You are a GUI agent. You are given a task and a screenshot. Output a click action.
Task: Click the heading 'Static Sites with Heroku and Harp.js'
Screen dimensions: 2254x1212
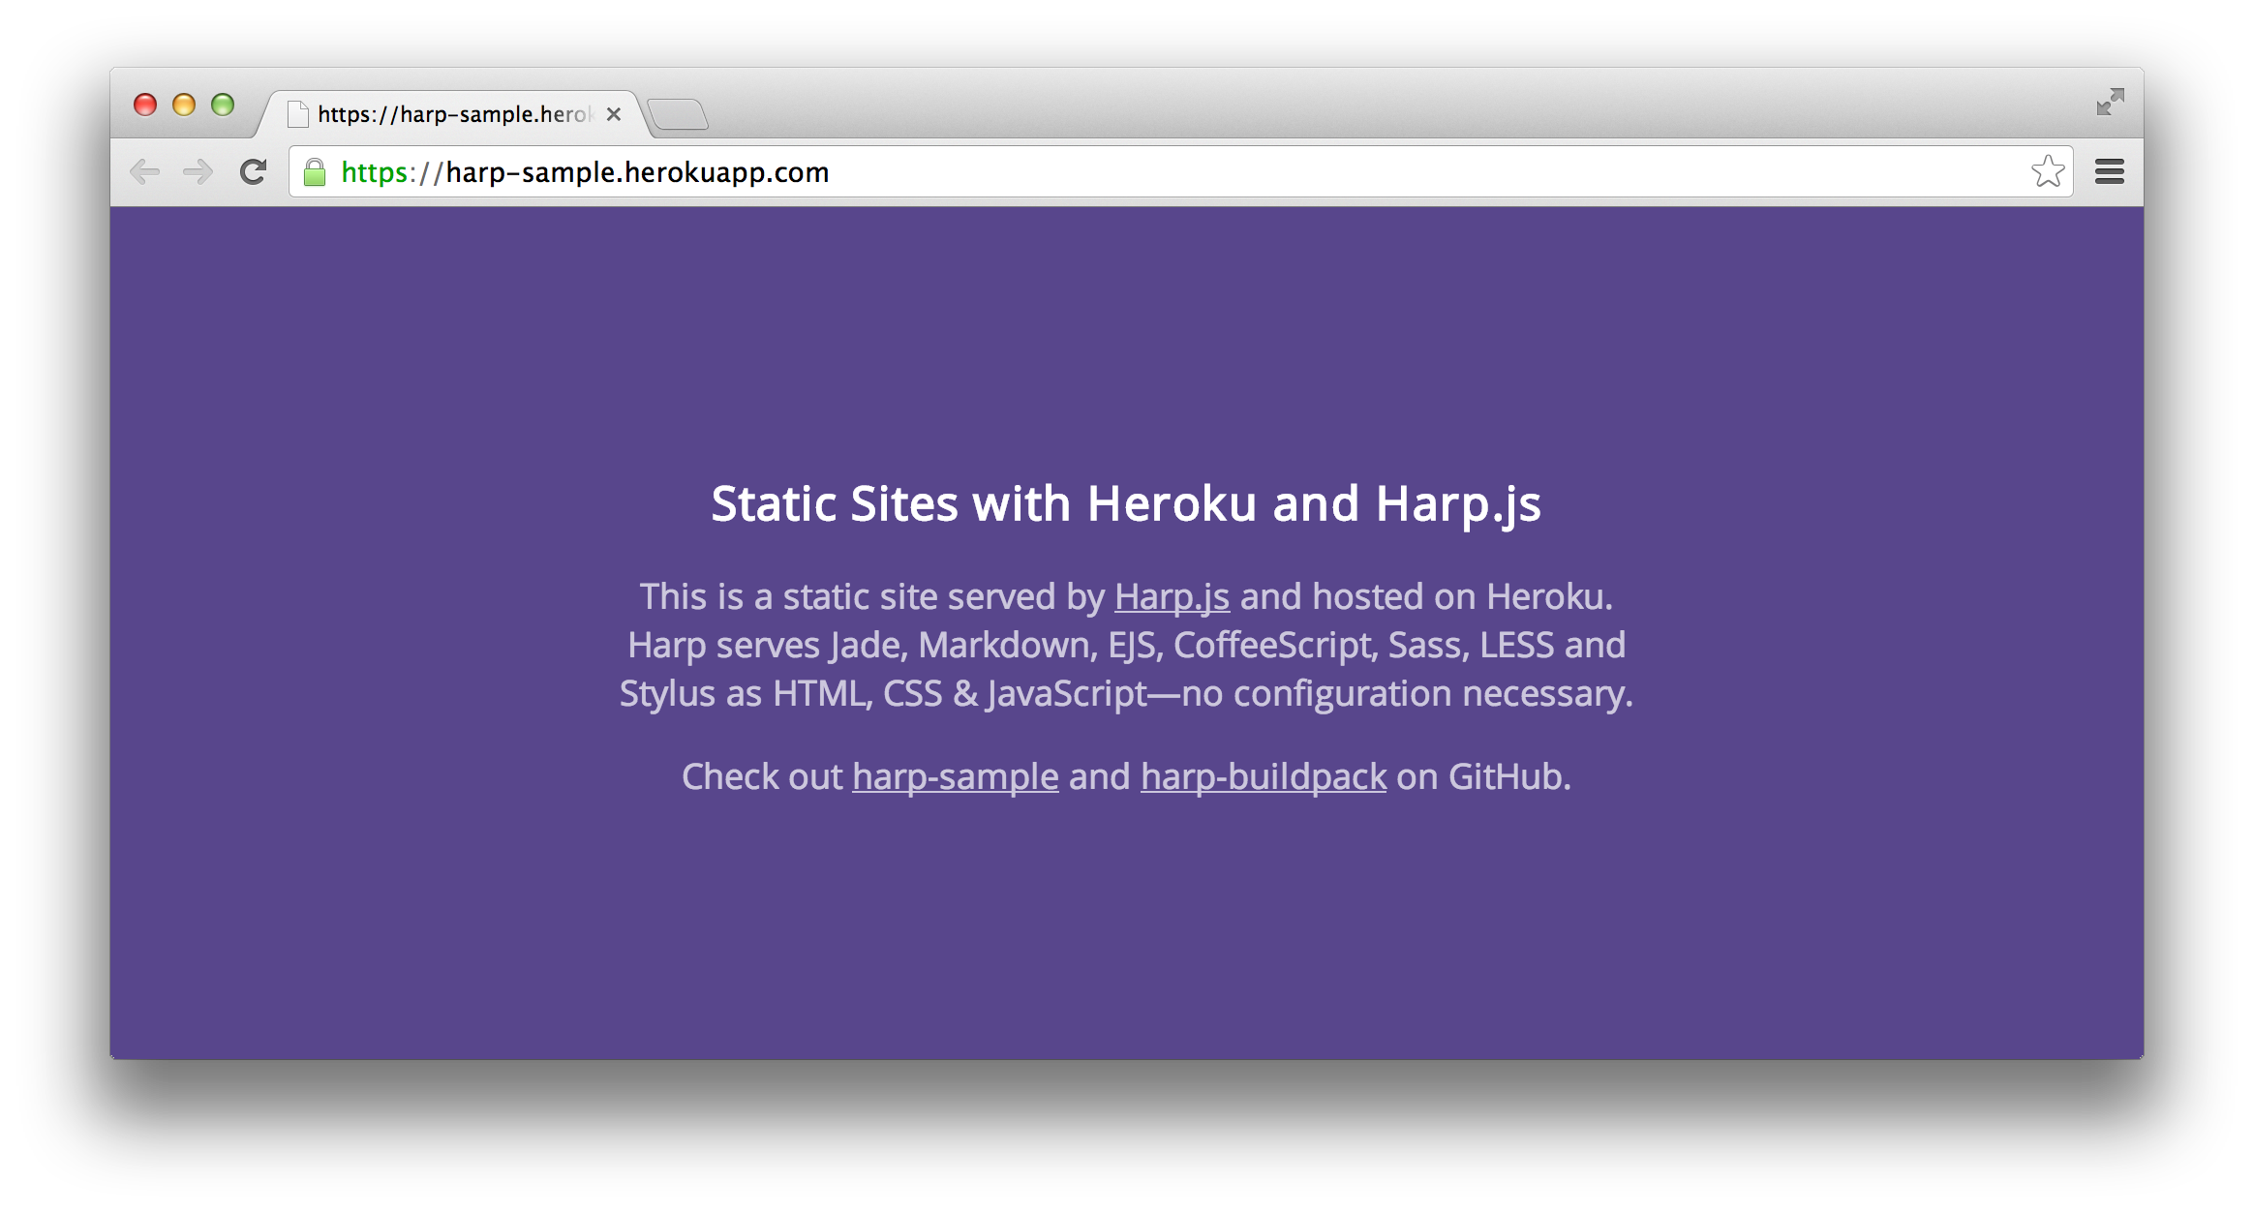point(1126,505)
